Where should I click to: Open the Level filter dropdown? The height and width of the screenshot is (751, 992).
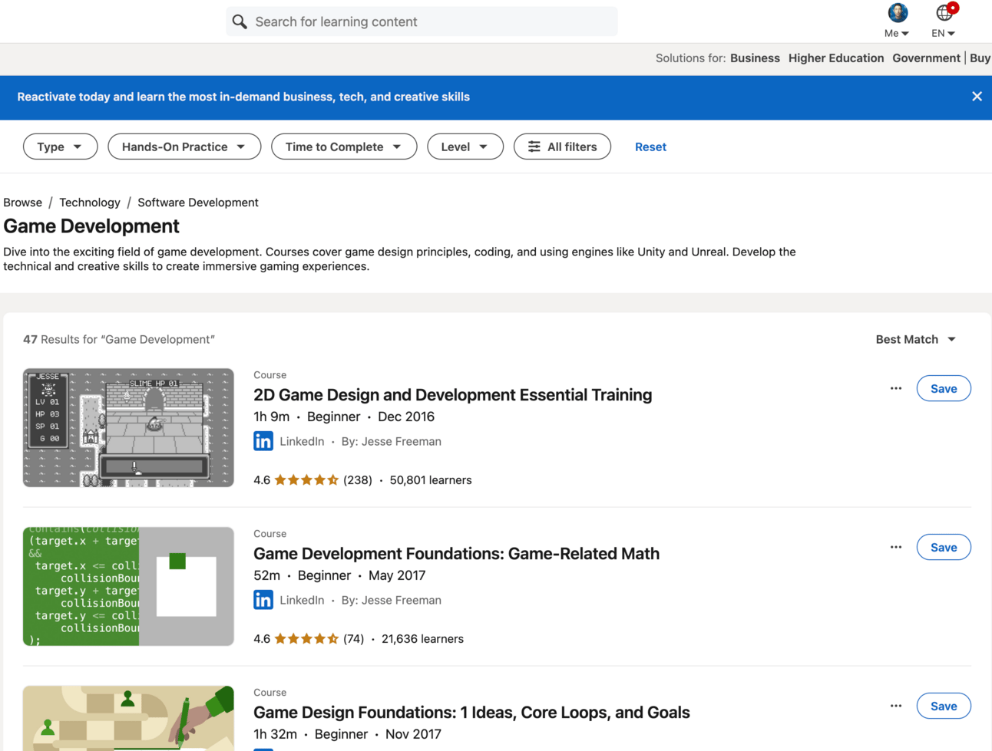(x=465, y=147)
